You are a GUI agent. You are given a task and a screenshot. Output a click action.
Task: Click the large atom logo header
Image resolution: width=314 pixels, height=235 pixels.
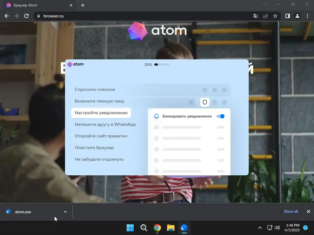click(x=157, y=31)
